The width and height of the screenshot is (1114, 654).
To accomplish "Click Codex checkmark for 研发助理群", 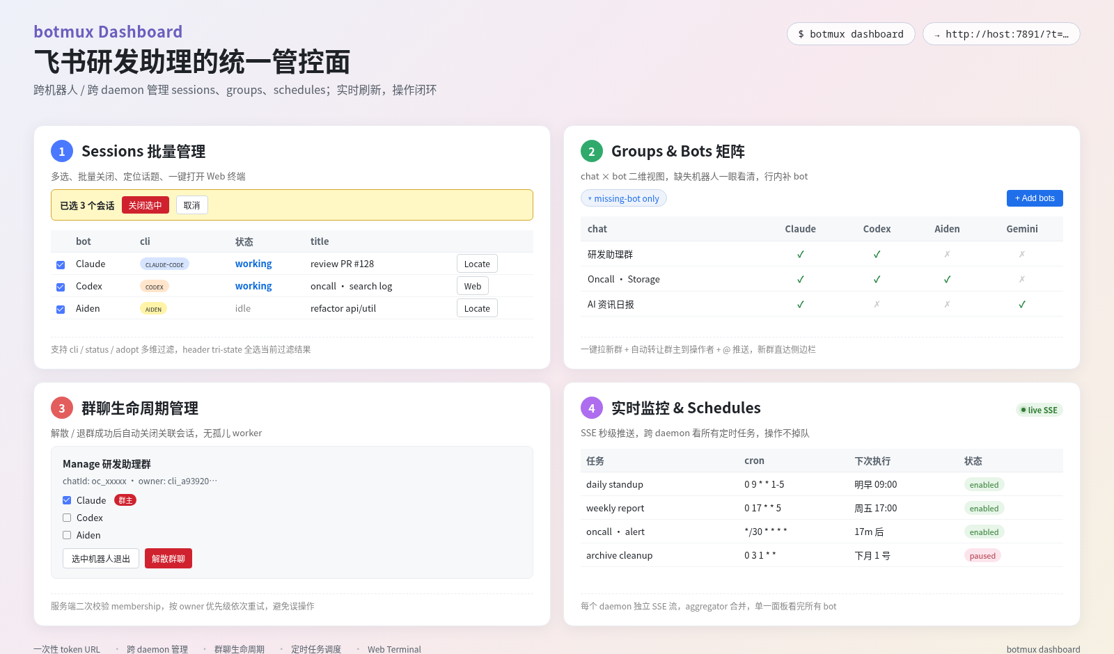I will [x=877, y=254].
